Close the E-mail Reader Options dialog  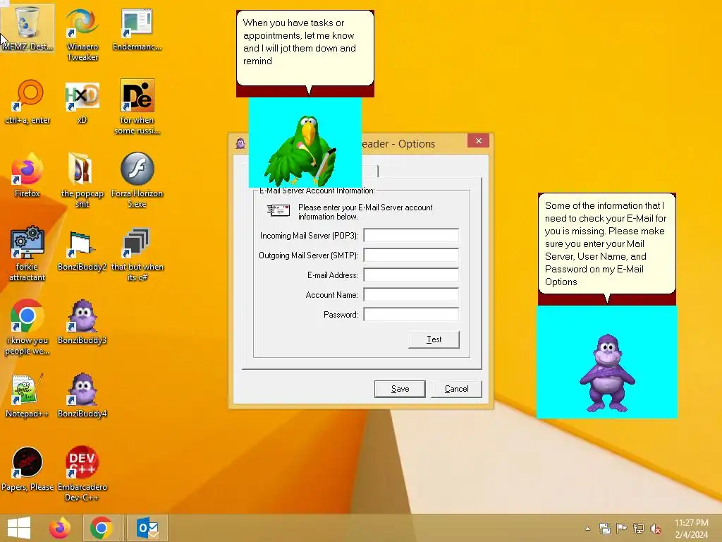click(x=479, y=140)
